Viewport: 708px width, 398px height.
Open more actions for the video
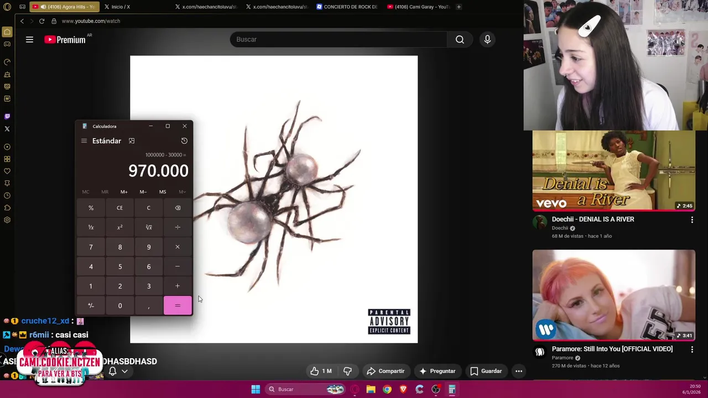click(x=519, y=371)
